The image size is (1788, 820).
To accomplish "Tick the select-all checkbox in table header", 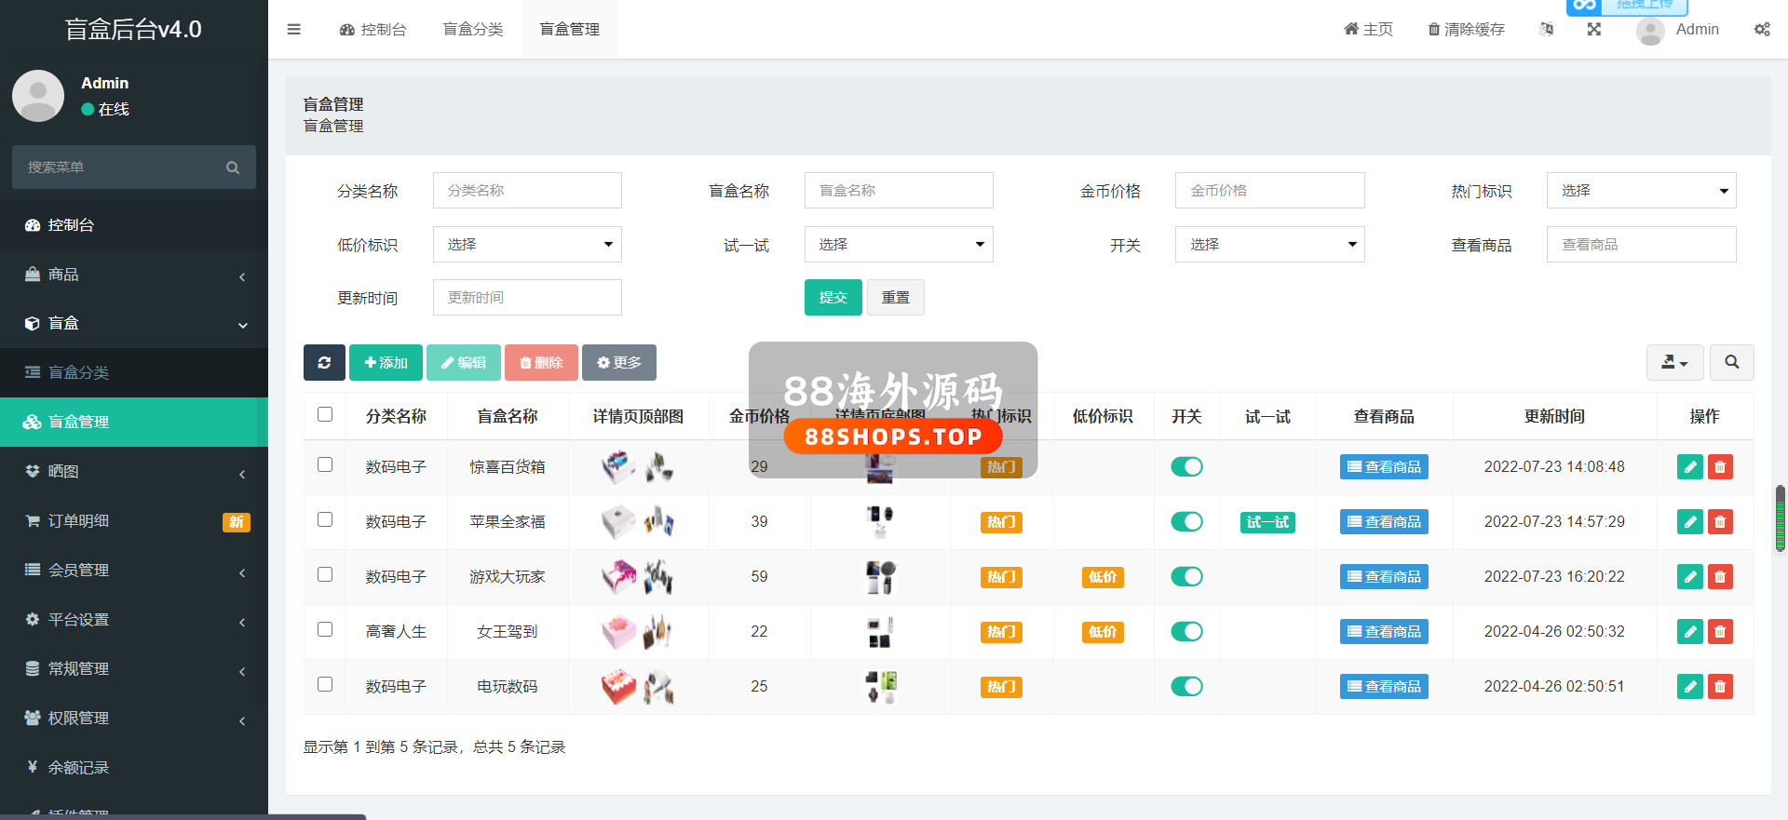I will [325, 415].
